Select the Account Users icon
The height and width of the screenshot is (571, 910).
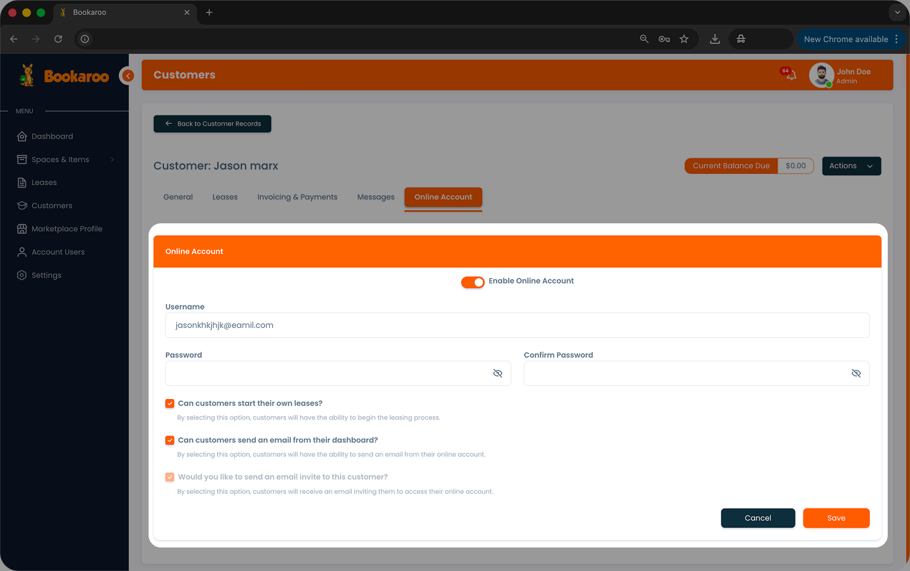(x=22, y=252)
